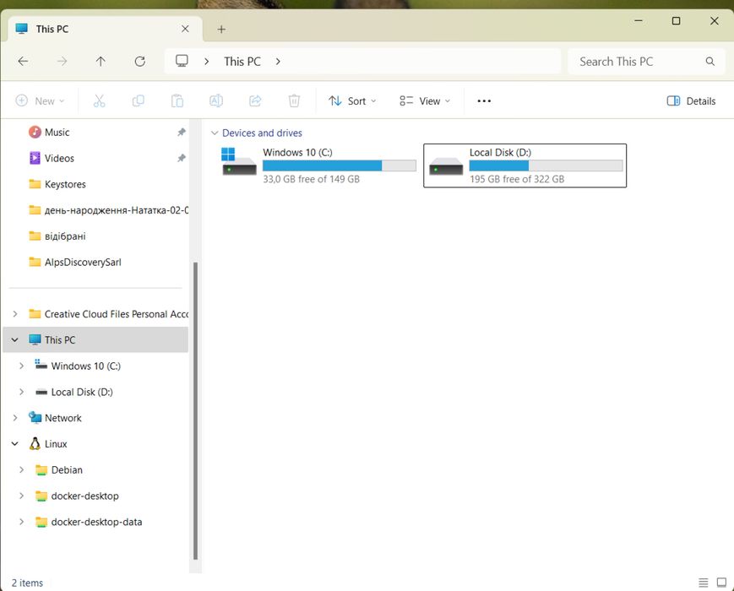Open the відібрані folder
The image size is (734, 591).
(65, 236)
